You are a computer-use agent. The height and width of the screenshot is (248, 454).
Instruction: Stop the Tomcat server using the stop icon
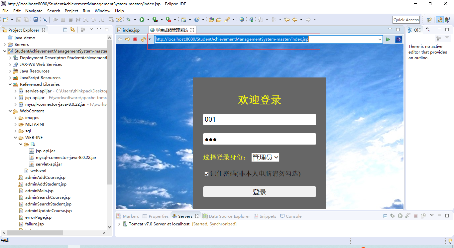[x=416, y=216]
